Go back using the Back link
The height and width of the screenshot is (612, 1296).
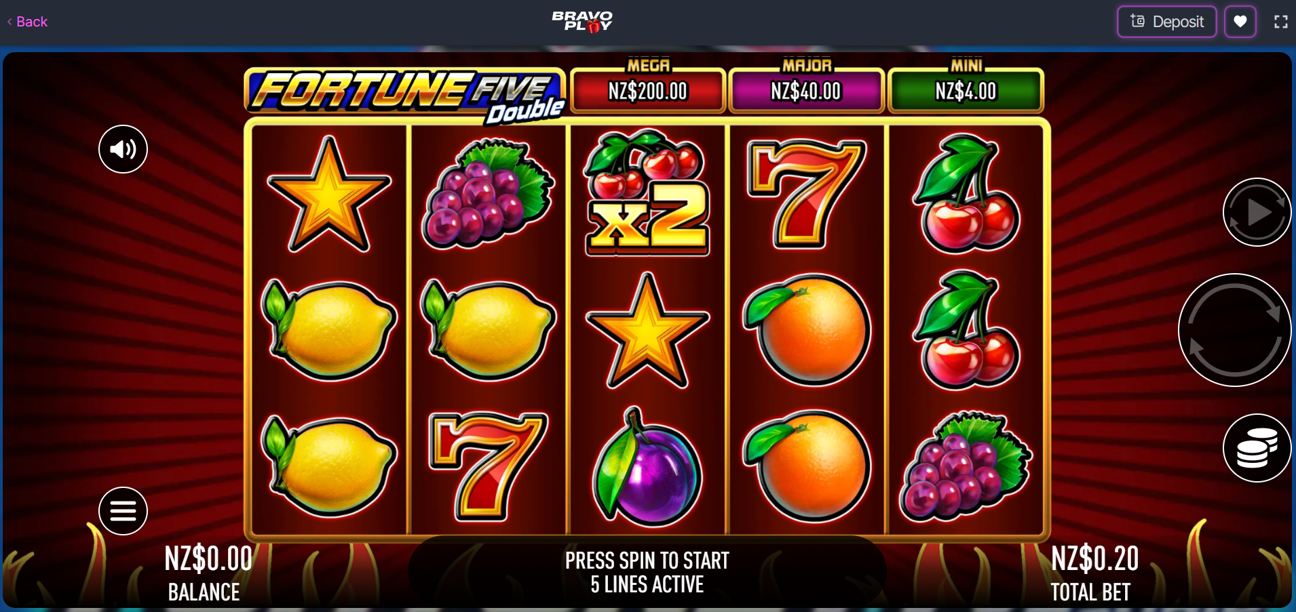[27, 22]
